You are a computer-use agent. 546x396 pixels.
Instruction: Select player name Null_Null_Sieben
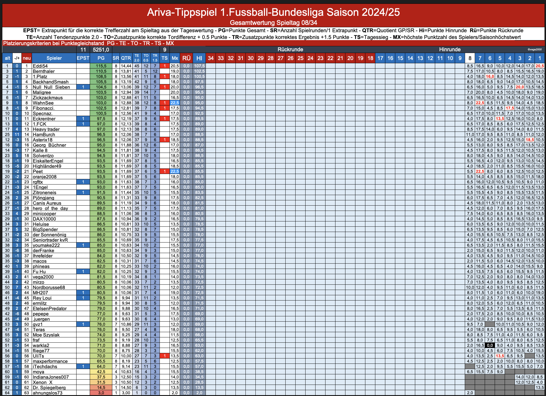point(51,87)
